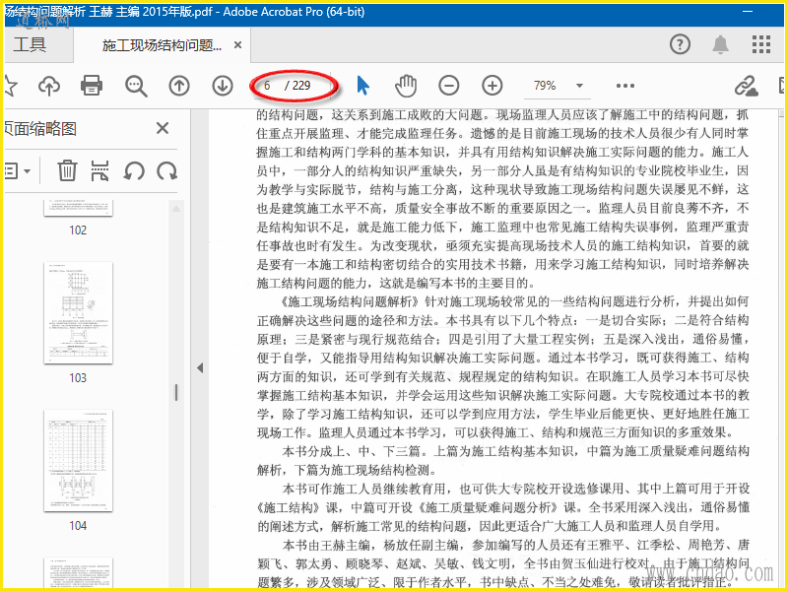Open the zoom level dropdown arrow

coord(579,86)
